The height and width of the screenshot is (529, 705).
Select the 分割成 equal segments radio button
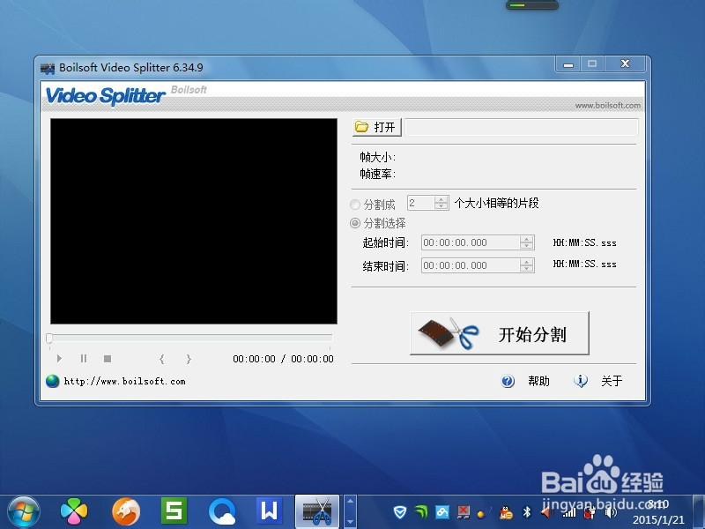355,205
